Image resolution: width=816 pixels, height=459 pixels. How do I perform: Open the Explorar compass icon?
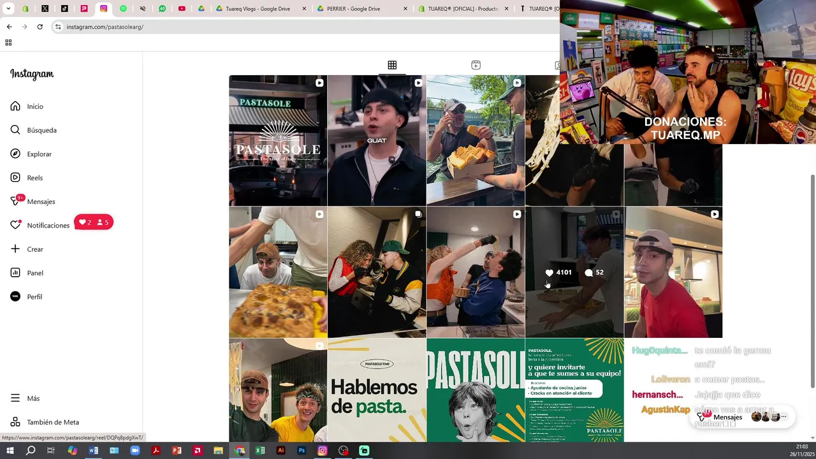pos(15,154)
